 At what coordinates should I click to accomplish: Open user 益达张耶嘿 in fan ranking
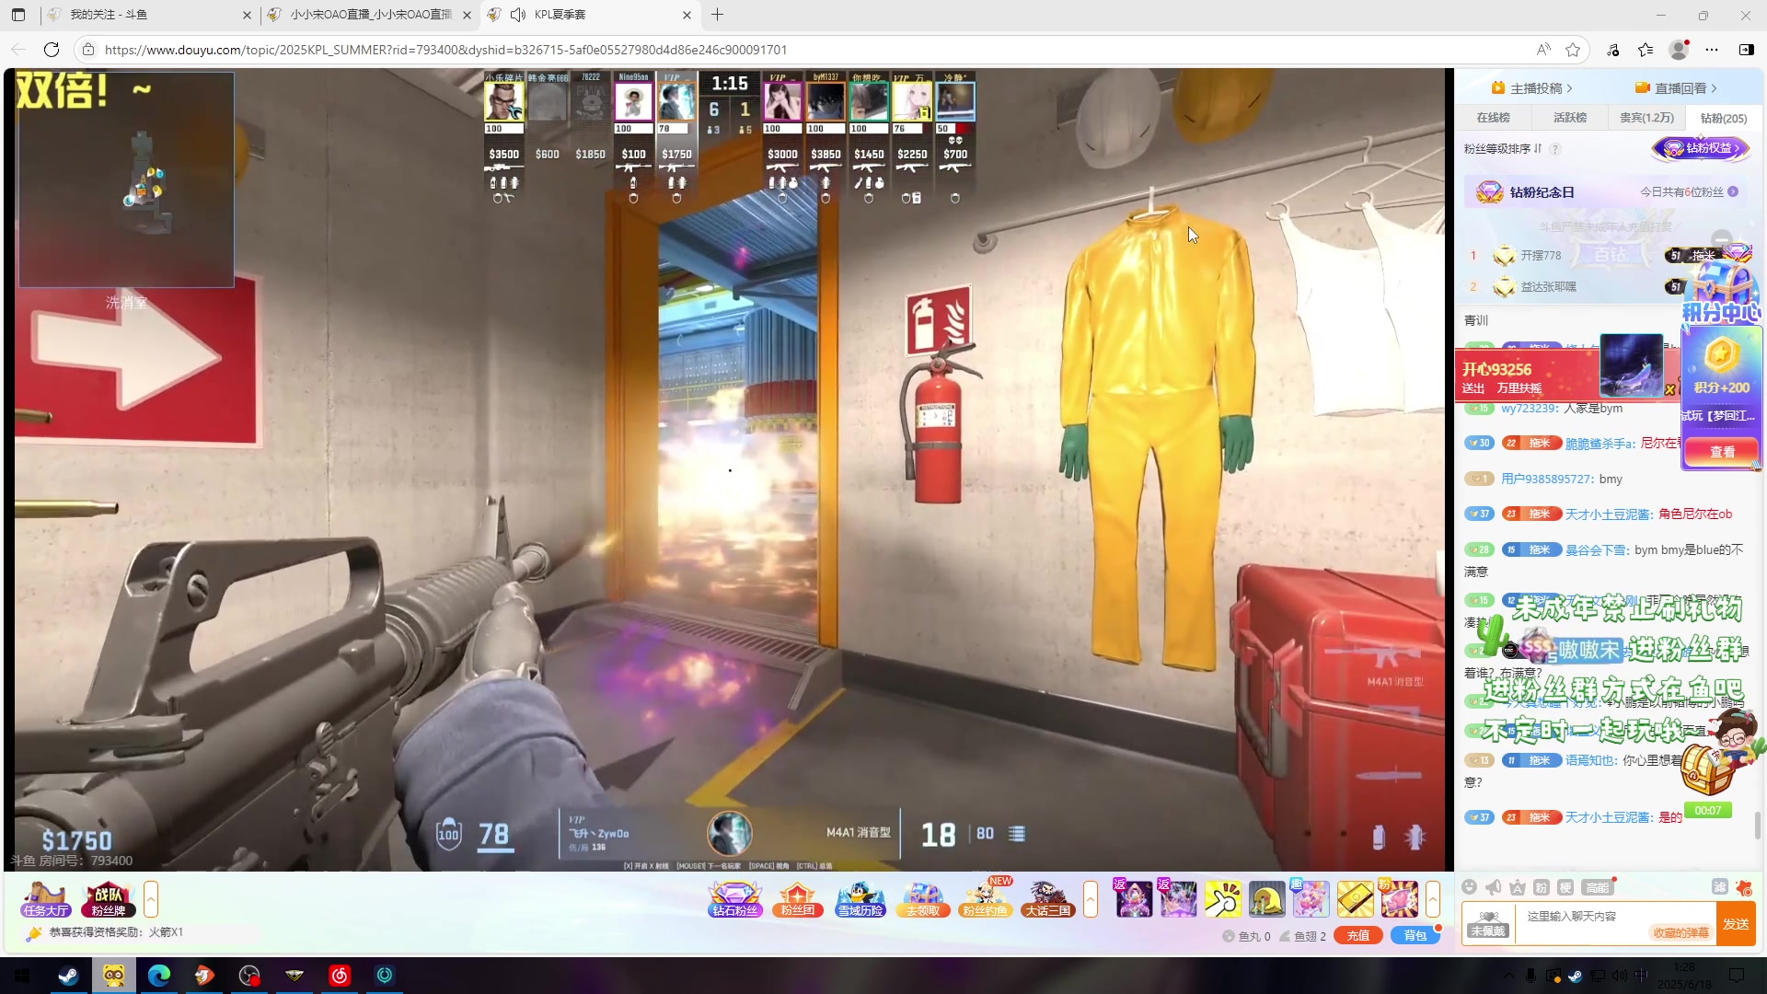pyautogui.click(x=1548, y=287)
